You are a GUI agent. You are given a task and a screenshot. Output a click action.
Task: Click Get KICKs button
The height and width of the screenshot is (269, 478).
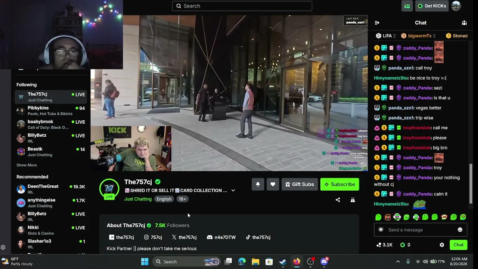coord(432,6)
